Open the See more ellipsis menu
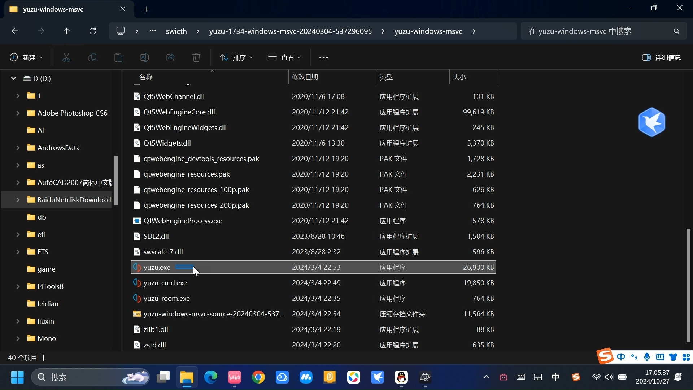The image size is (693, 390). click(x=324, y=58)
